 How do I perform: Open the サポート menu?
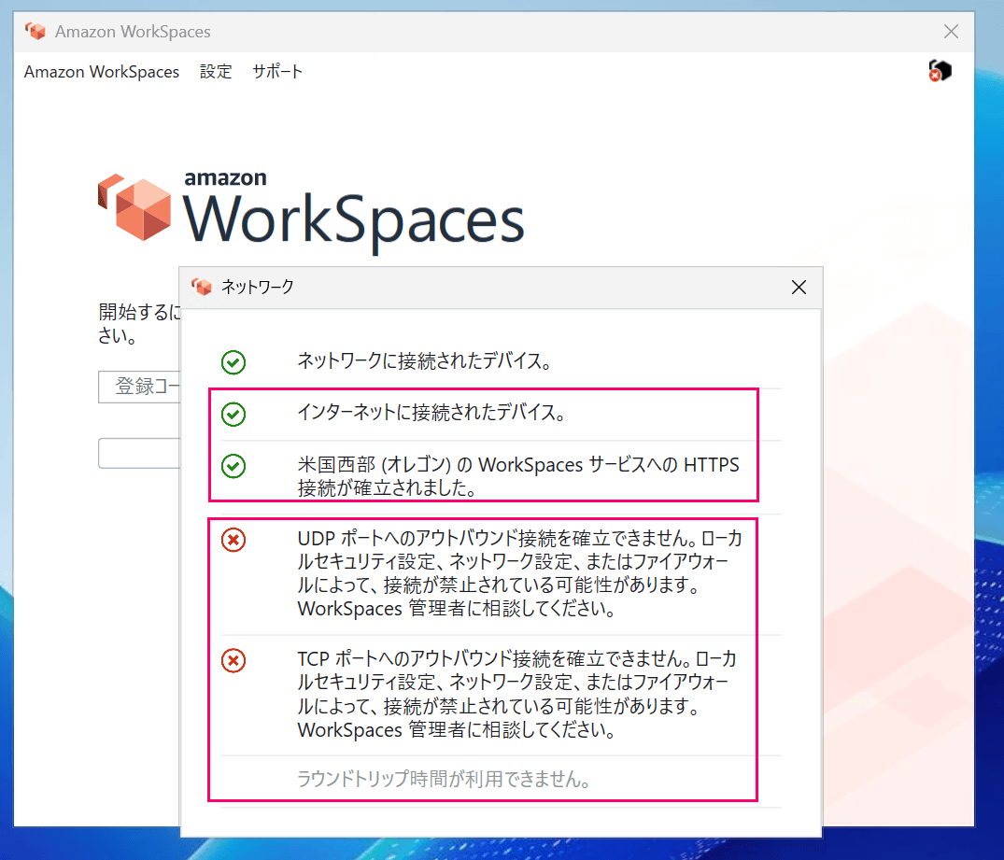click(x=277, y=72)
